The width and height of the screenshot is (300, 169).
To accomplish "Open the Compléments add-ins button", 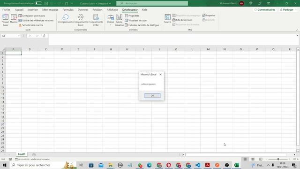I will (x=66, y=19).
